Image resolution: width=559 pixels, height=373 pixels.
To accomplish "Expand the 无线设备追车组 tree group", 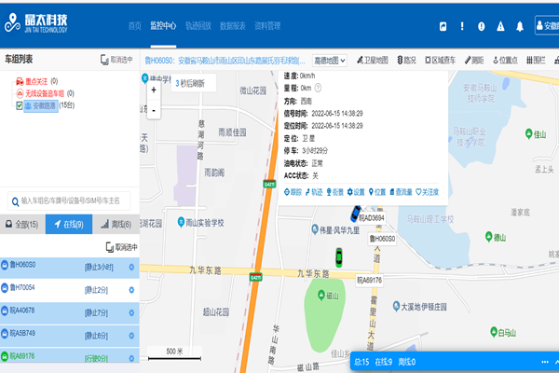I will tap(20, 94).
